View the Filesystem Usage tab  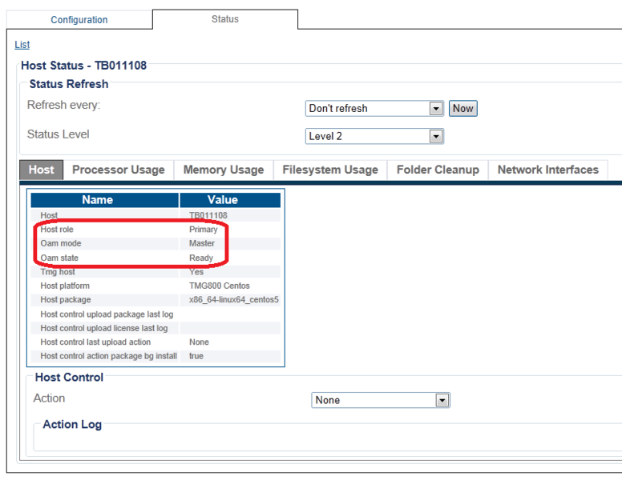tap(330, 170)
